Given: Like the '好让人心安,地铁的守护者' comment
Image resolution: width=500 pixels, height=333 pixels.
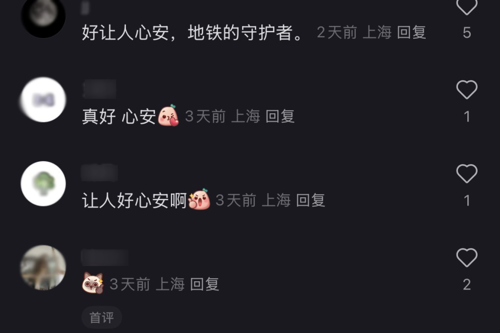Looking at the screenshot, I should (466, 6).
